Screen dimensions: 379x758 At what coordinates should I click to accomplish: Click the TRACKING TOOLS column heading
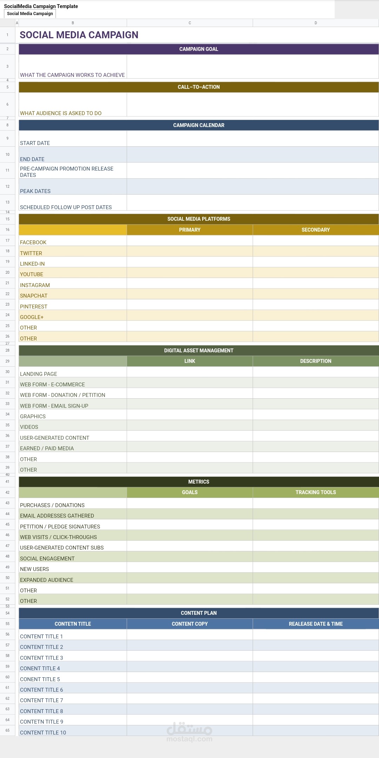(x=316, y=492)
